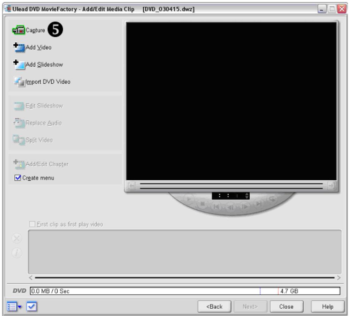Screen dimensions: 349x316
Task: Click the Help button
Action: click(328, 307)
